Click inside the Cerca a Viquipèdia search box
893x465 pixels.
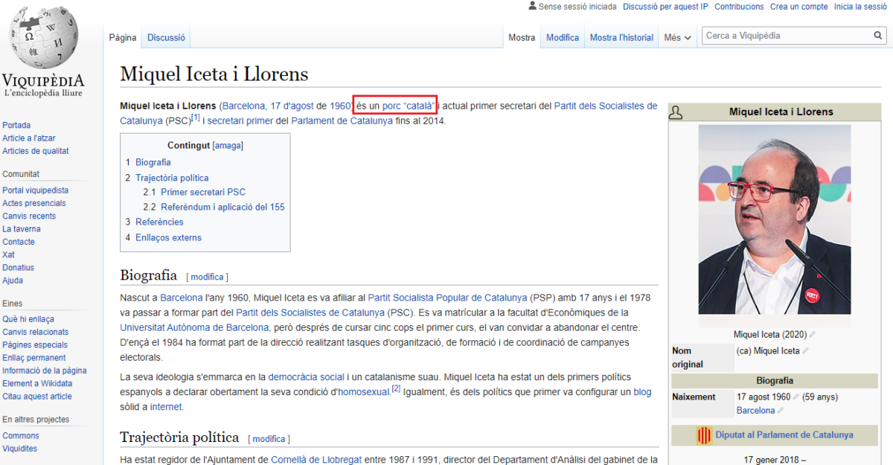coord(785,36)
